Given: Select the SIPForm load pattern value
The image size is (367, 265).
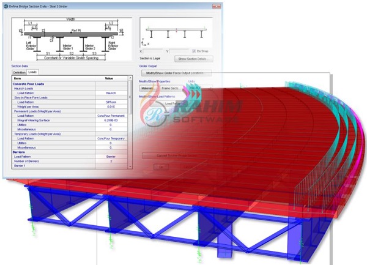Looking at the screenshot, I should tap(111, 102).
